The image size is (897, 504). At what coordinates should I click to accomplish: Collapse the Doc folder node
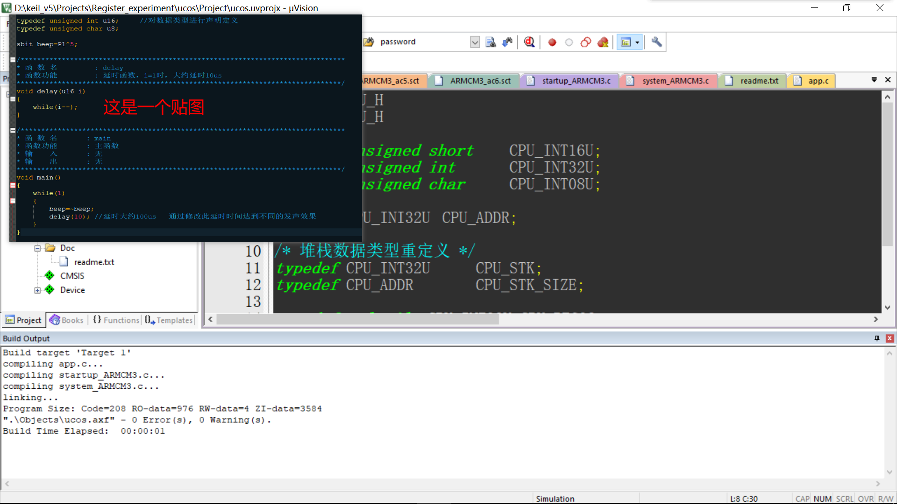click(x=37, y=248)
